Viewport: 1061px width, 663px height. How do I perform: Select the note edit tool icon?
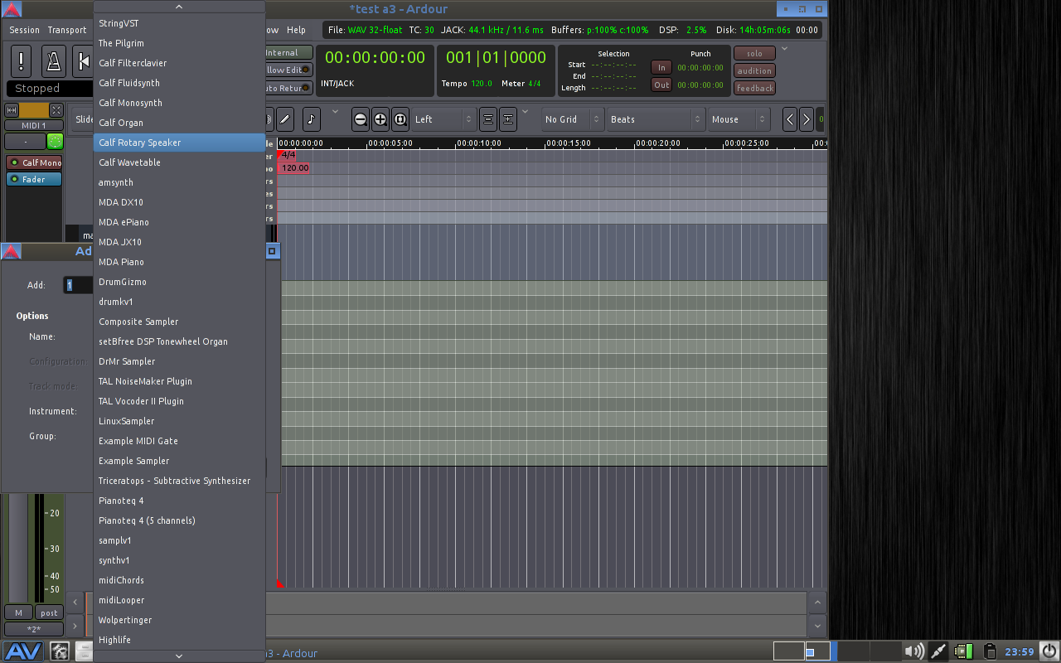pyautogui.click(x=311, y=119)
